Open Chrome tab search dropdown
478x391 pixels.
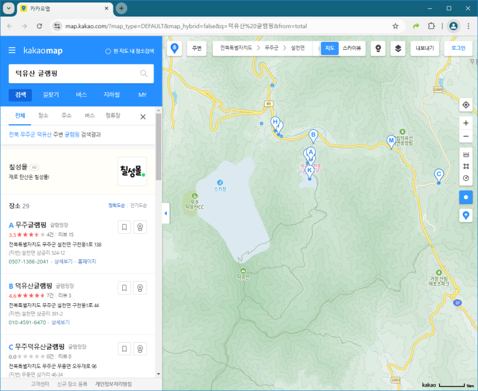[9, 8]
